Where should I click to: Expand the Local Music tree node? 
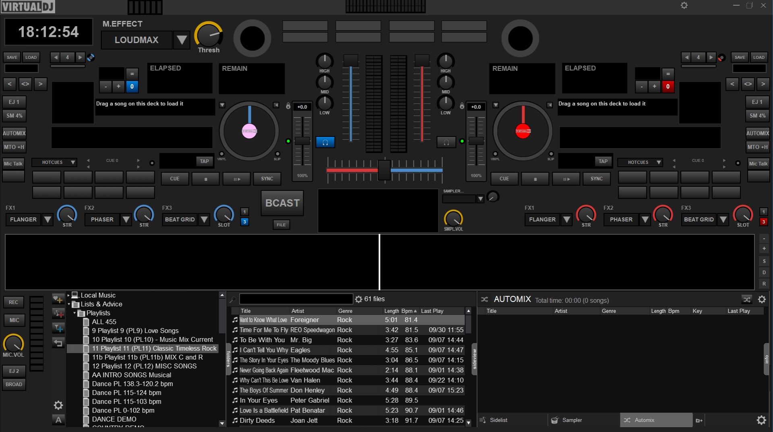pyautogui.click(x=68, y=295)
